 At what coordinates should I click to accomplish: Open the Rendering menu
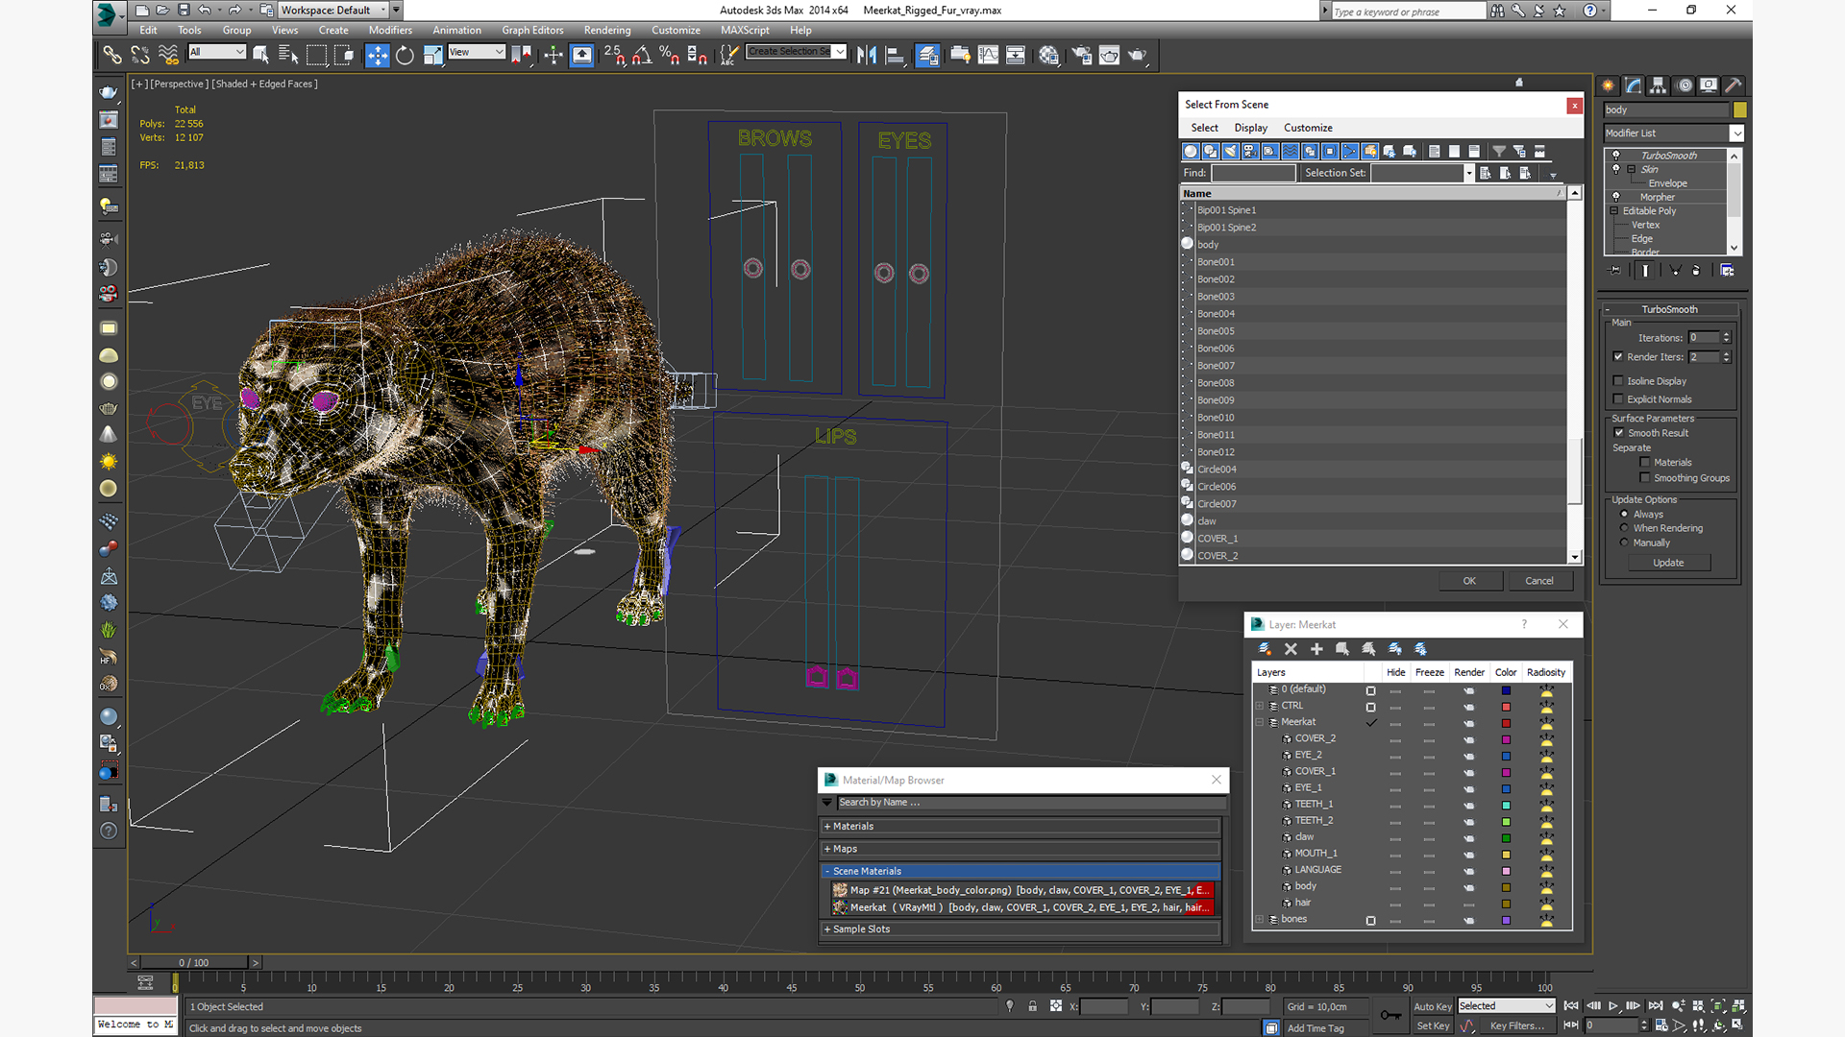(x=607, y=30)
